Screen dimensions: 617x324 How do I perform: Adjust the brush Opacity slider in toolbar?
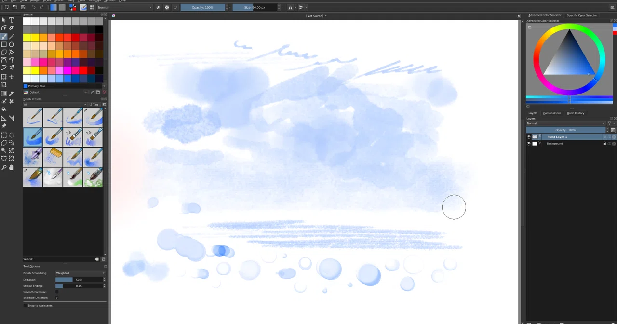203,7
